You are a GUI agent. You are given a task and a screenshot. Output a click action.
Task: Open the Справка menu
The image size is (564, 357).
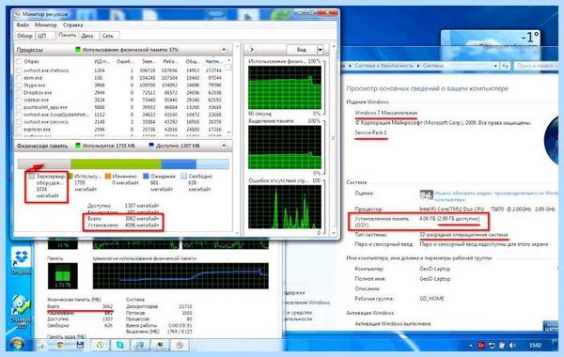point(72,25)
